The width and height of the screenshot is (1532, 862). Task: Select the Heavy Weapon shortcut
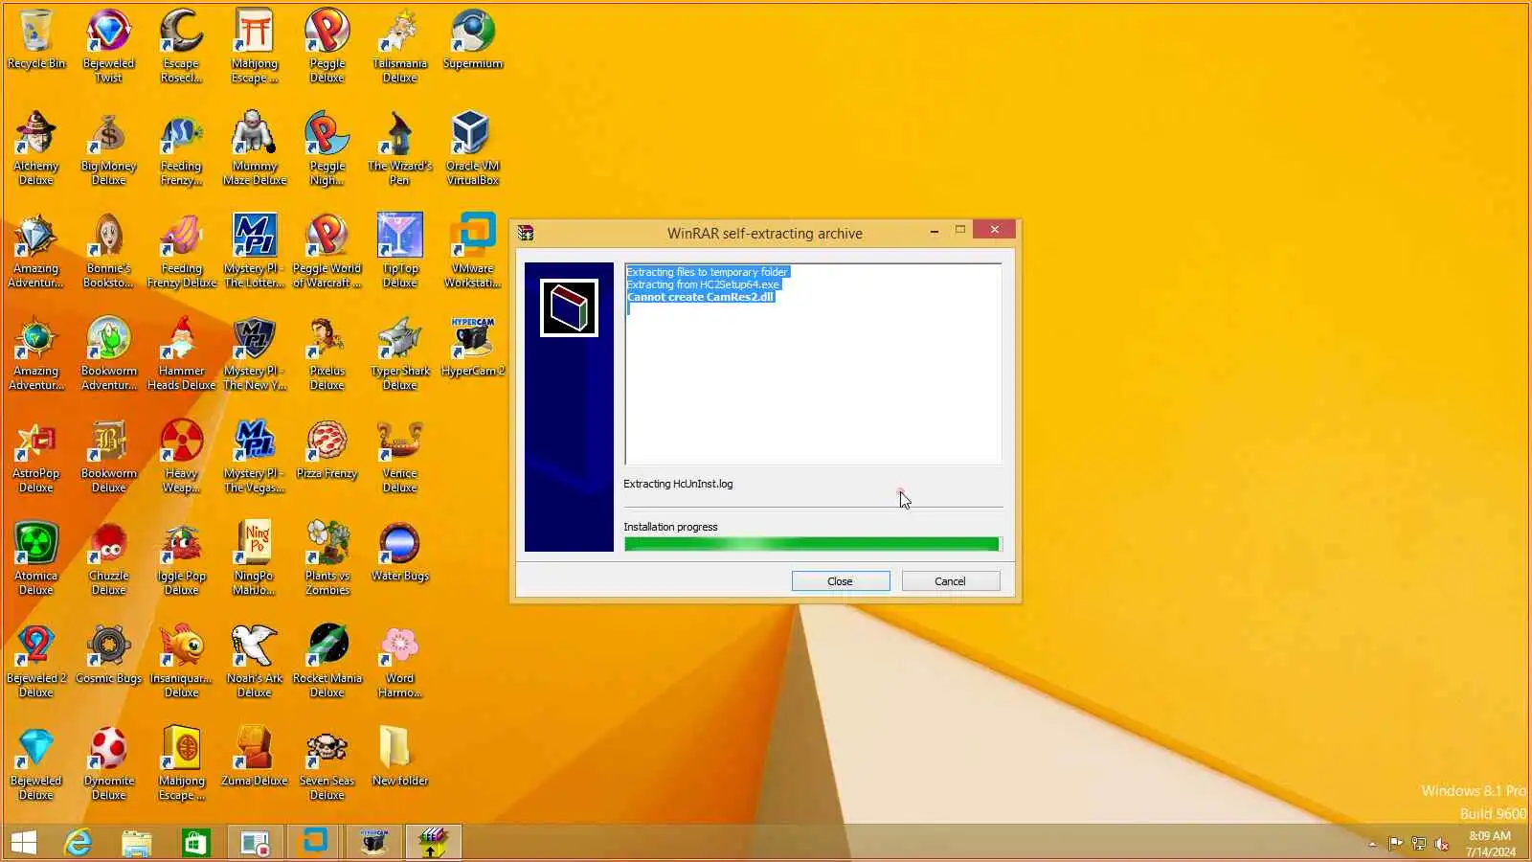click(x=182, y=456)
